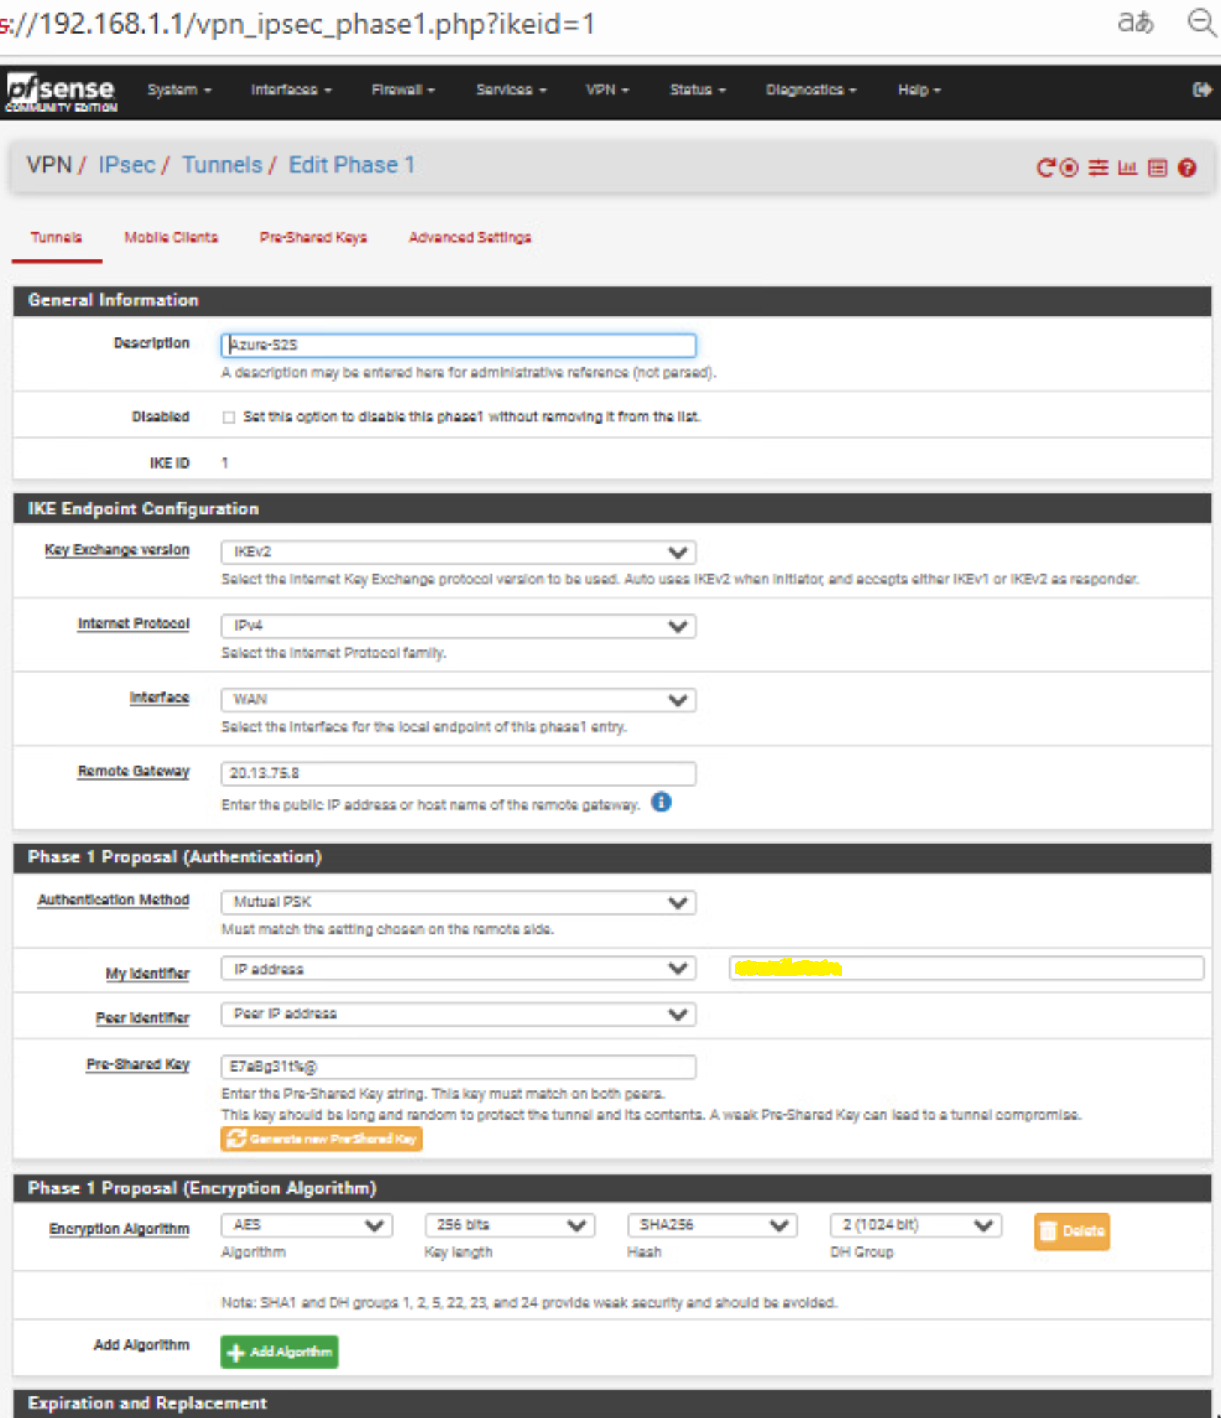Open the related status chart icon
The width and height of the screenshot is (1221, 1418).
(x=1127, y=168)
